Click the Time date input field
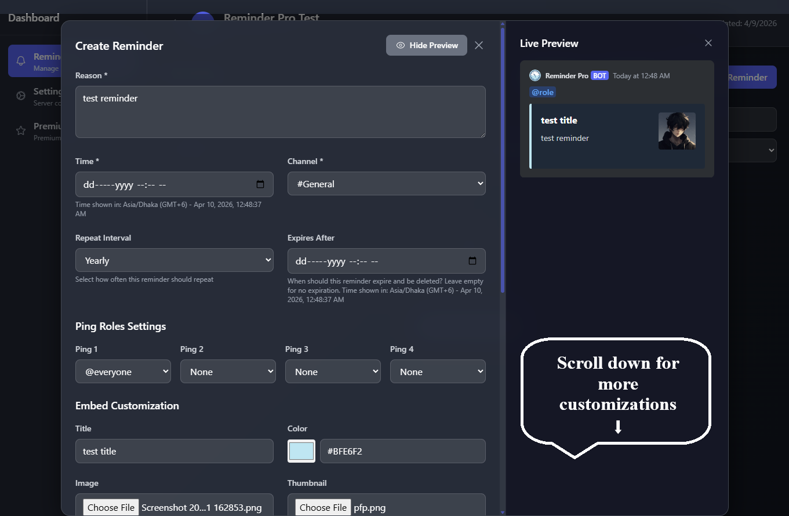 pyautogui.click(x=174, y=184)
